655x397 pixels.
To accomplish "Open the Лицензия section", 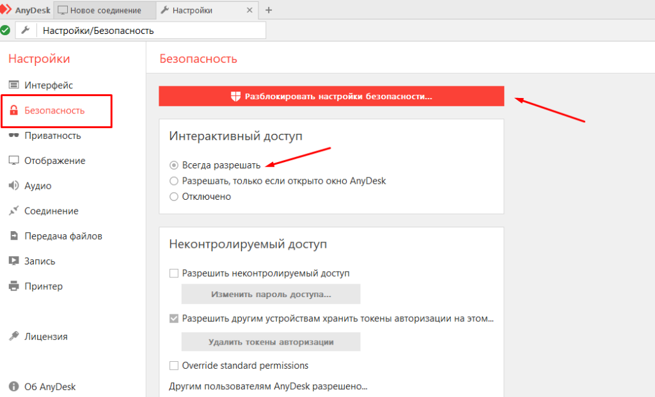I will [46, 336].
